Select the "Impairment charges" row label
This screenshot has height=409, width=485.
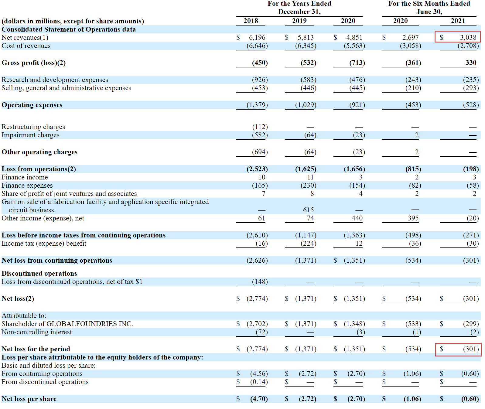pos(30,135)
